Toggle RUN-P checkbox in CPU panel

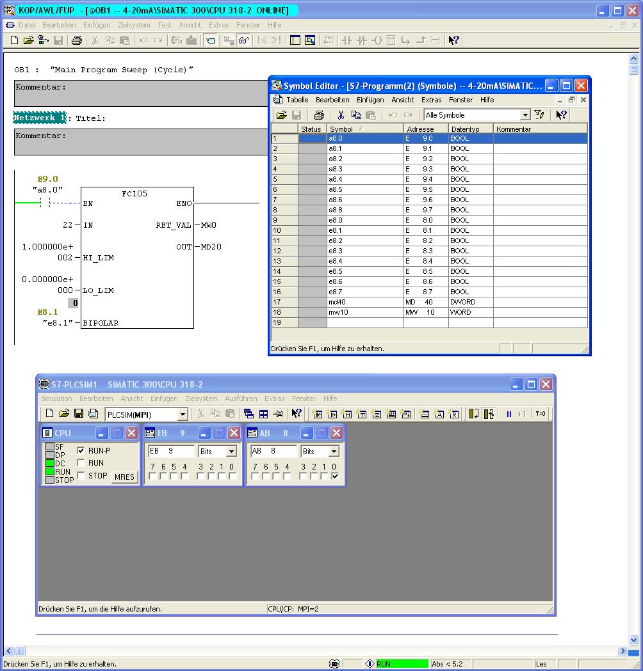tap(81, 450)
